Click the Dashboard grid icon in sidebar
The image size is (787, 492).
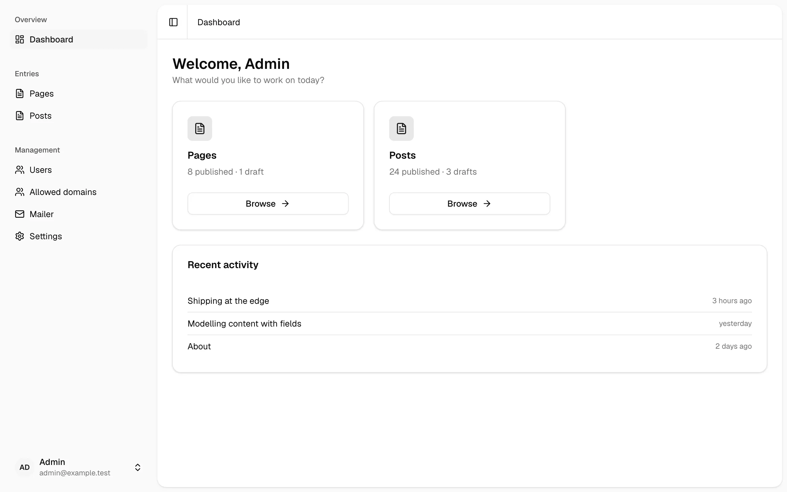[20, 39]
